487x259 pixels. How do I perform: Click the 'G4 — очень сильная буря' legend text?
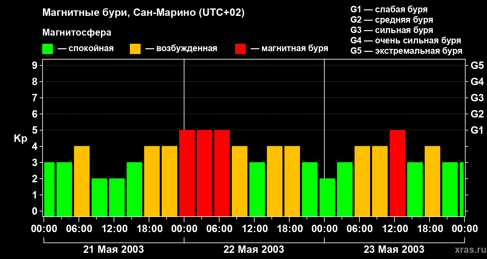click(x=406, y=40)
